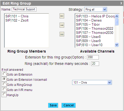Select SIP/104 -- Denes channel
Viewport: 124px width, 111px height.
coord(95,20)
